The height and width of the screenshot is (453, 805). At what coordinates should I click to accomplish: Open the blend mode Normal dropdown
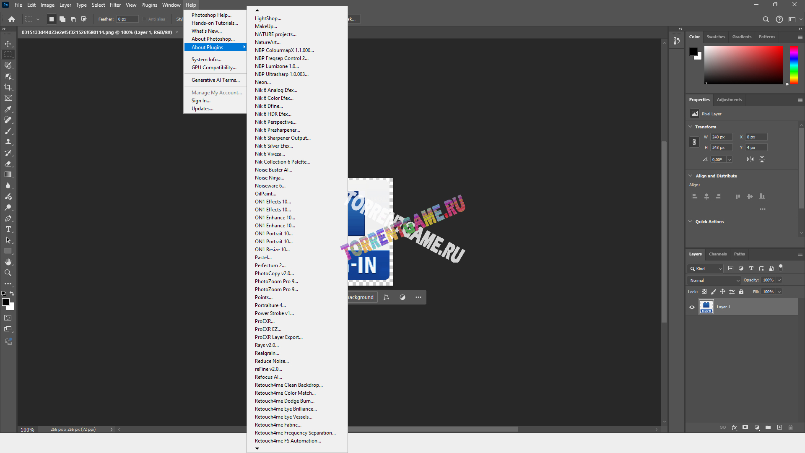click(714, 280)
